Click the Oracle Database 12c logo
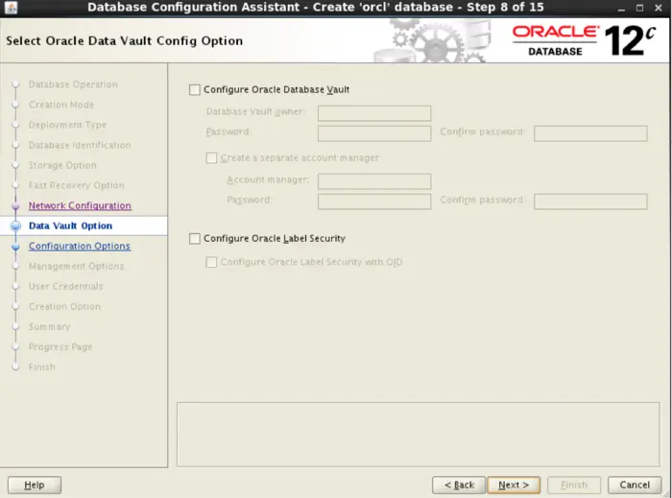This screenshot has width=672, height=498. 584,41
